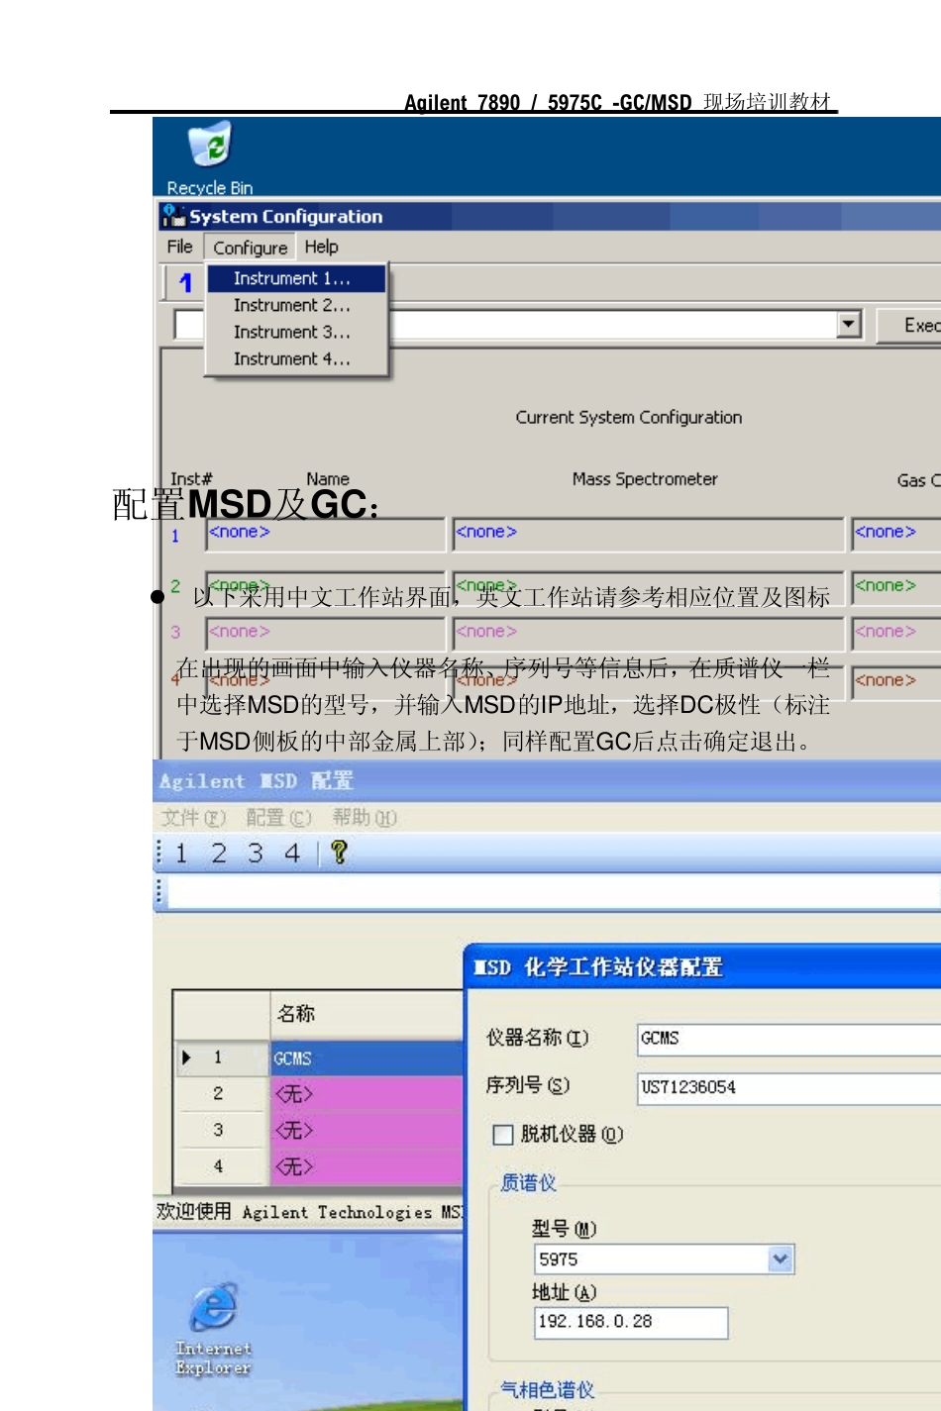Click the 地址 field with 192.168.0.28
941x1411 pixels.
click(x=631, y=1322)
